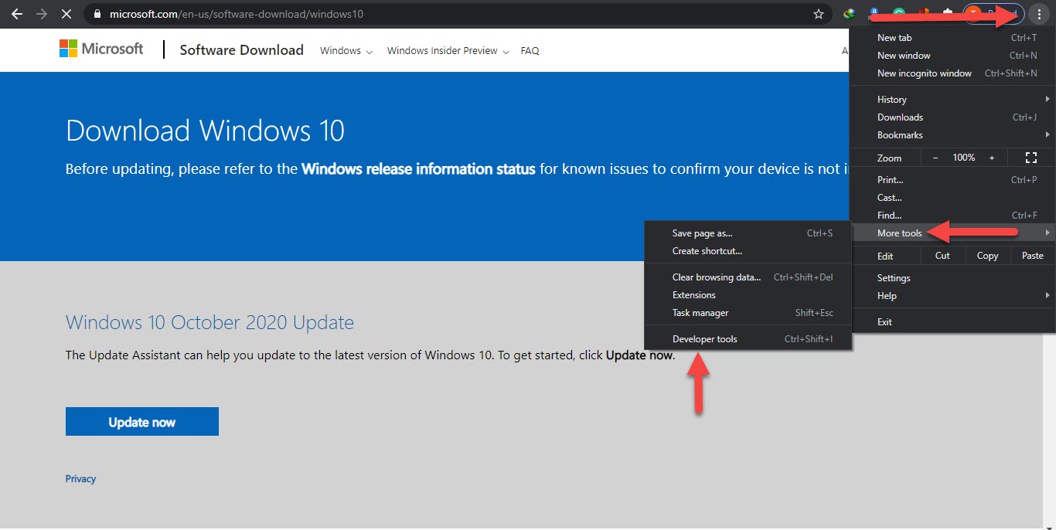Click the Microsoft logo
1056x530 pixels.
pos(101,49)
